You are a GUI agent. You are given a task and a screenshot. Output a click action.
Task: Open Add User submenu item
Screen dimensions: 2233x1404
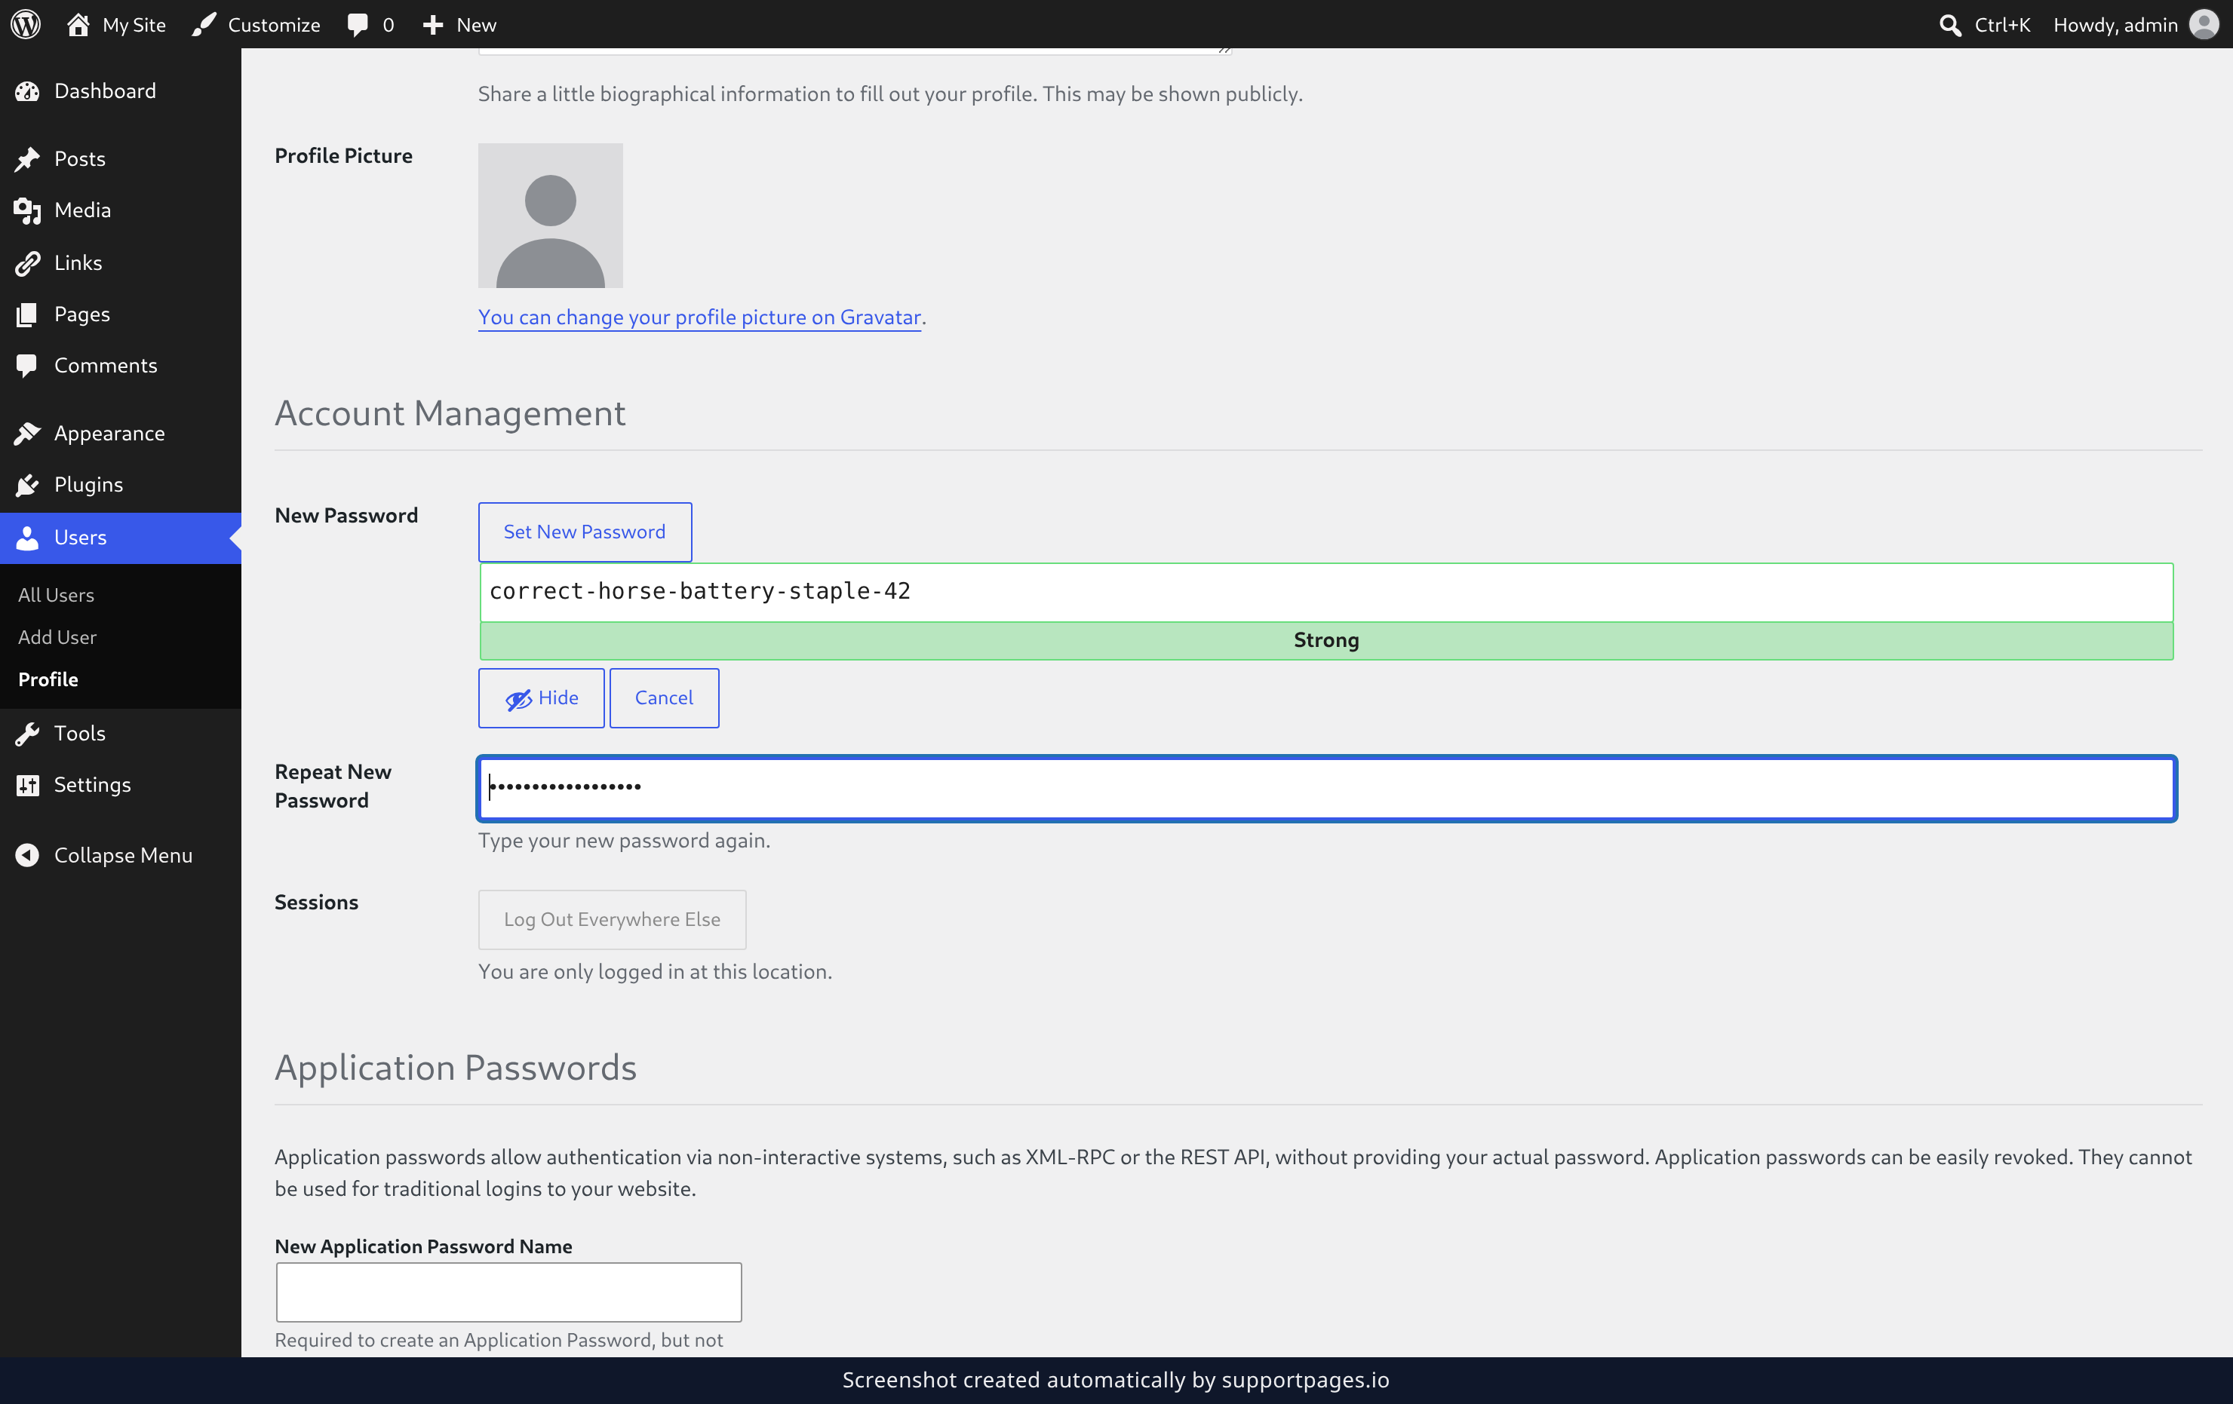click(x=57, y=636)
